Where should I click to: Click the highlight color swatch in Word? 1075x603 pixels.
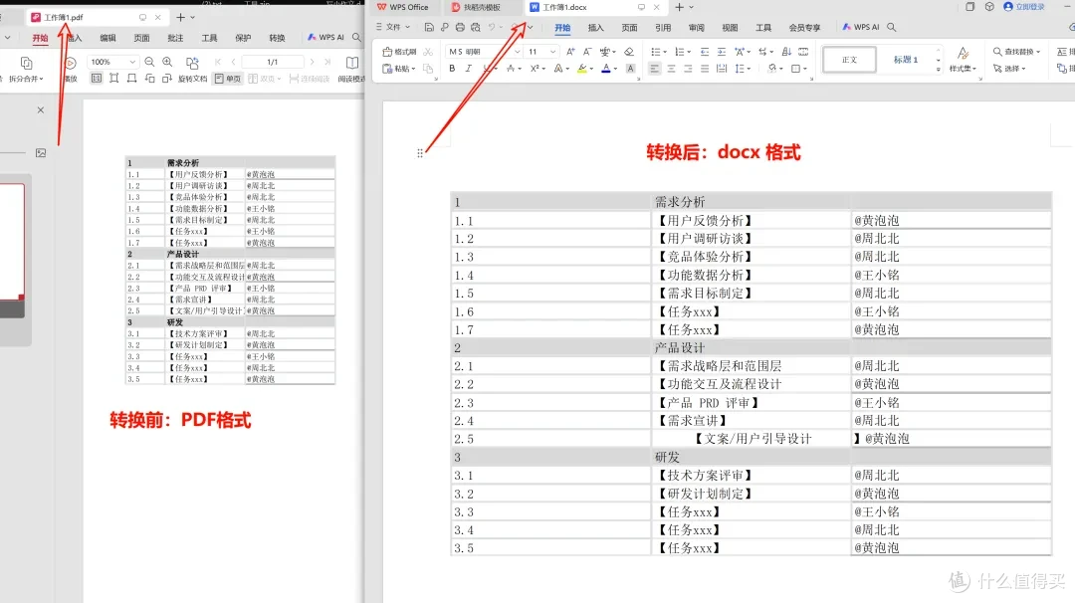coord(582,69)
